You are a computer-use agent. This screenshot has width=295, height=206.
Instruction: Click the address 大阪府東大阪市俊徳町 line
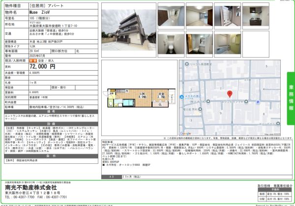pyautogui.click(x=53, y=26)
